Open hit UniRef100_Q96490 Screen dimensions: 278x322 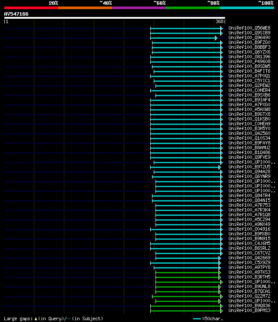coord(249,37)
